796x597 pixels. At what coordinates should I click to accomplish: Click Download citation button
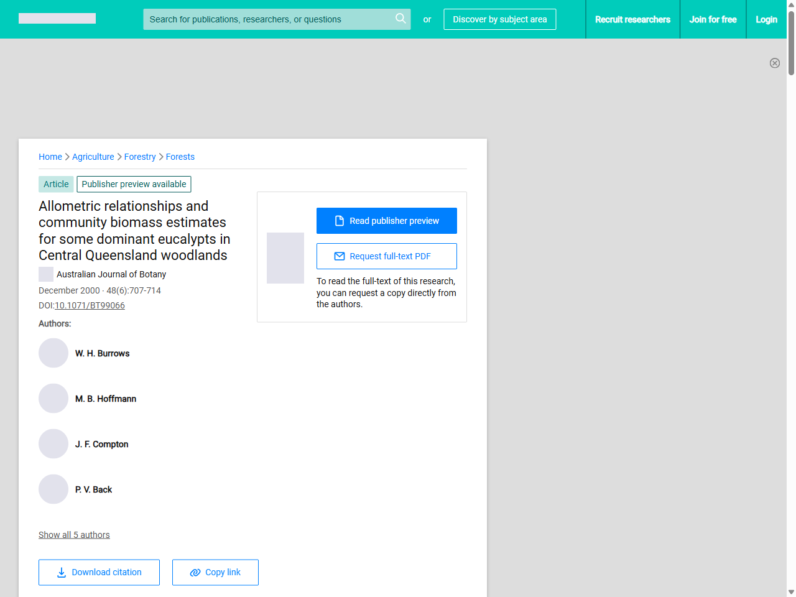click(x=99, y=572)
